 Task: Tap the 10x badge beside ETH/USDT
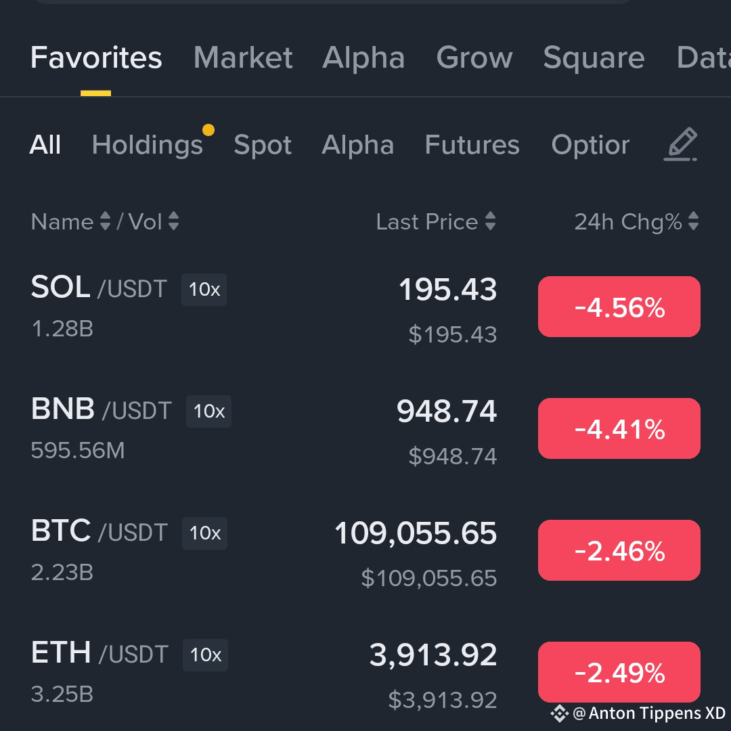point(205,655)
